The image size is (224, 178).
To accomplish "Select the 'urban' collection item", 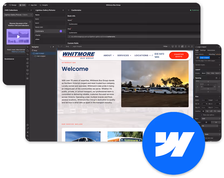I will click(50, 39).
